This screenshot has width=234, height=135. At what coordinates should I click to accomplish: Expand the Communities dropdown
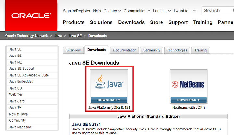pos(137,11)
